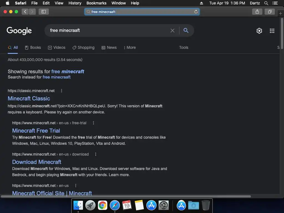The height and width of the screenshot is (213, 284).
Task: Select the All results tab
Action: (13, 48)
